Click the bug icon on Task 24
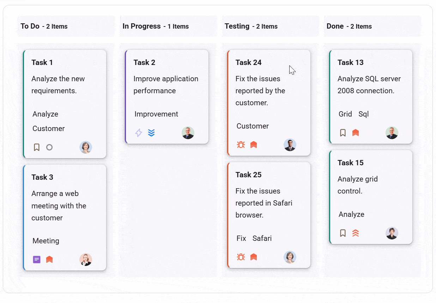 click(x=241, y=144)
